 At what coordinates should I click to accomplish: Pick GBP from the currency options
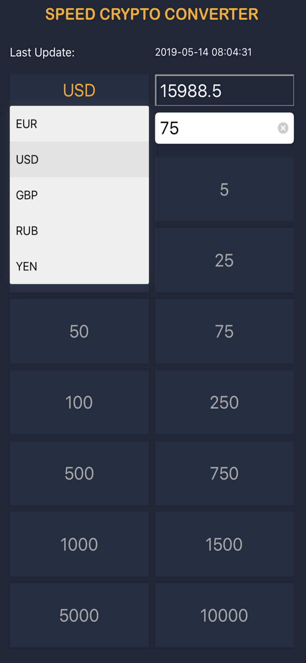click(x=79, y=195)
